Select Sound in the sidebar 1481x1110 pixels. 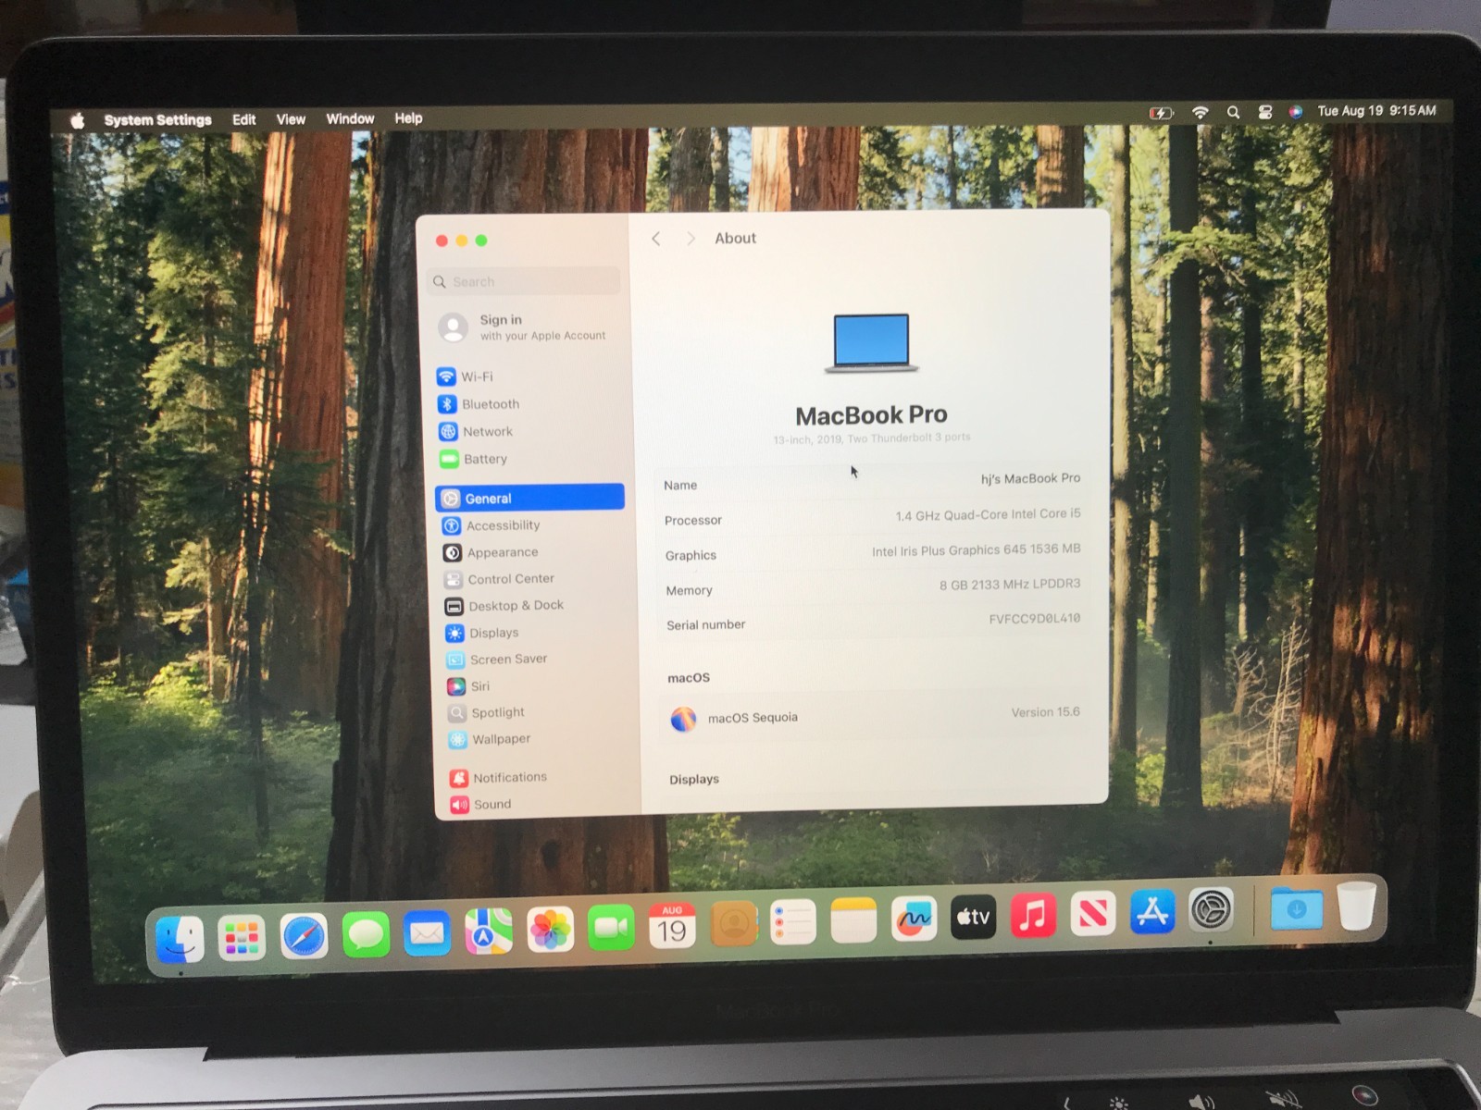coord(492,804)
